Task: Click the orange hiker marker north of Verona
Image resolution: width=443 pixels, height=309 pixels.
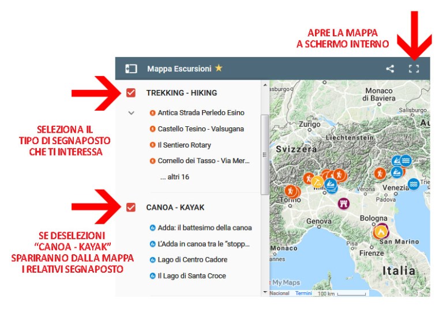Action: click(380, 173)
